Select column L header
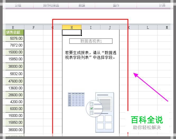 148,27
